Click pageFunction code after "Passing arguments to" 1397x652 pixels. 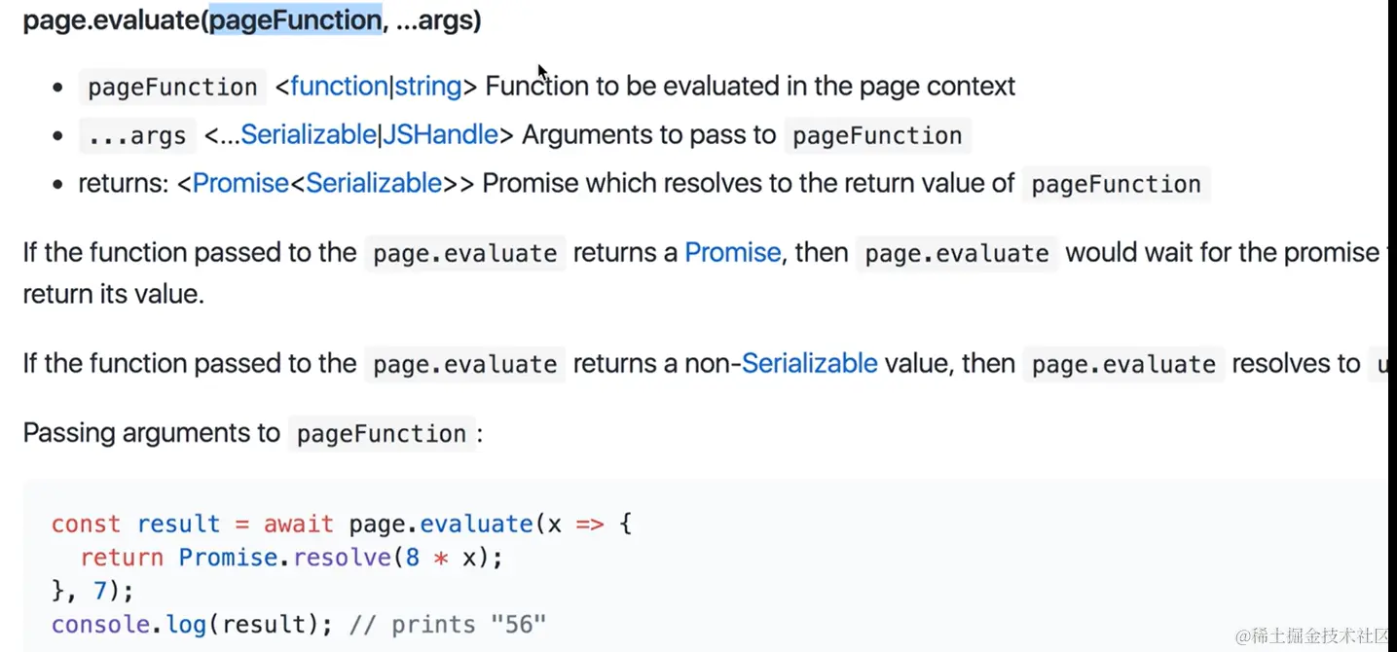(x=382, y=434)
